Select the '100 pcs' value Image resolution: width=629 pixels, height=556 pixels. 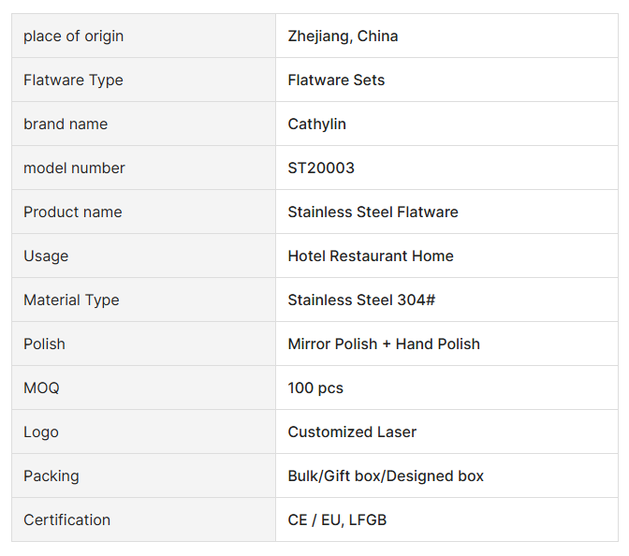pyautogui.click(x=315, y=388)
